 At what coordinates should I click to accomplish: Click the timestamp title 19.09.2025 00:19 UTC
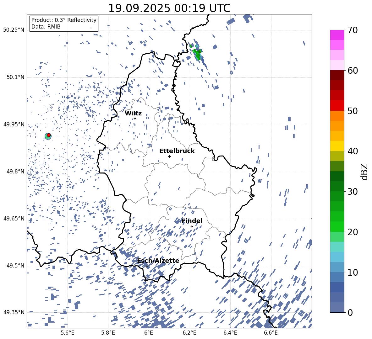click(x=169, y=8)
